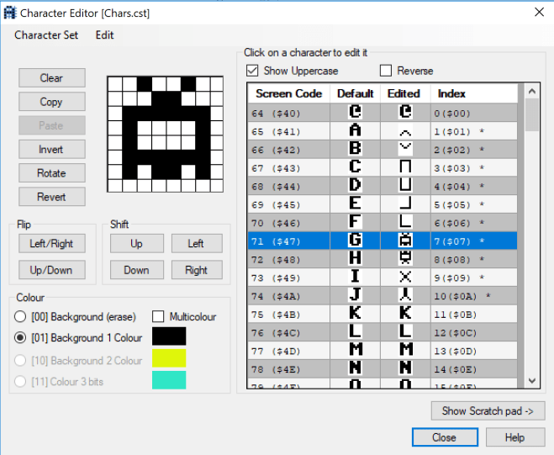Viewport: 554px width, 455px height.
Task: Select [01] Background 1 Colour radio button
Action: click(x=20, y=337)
